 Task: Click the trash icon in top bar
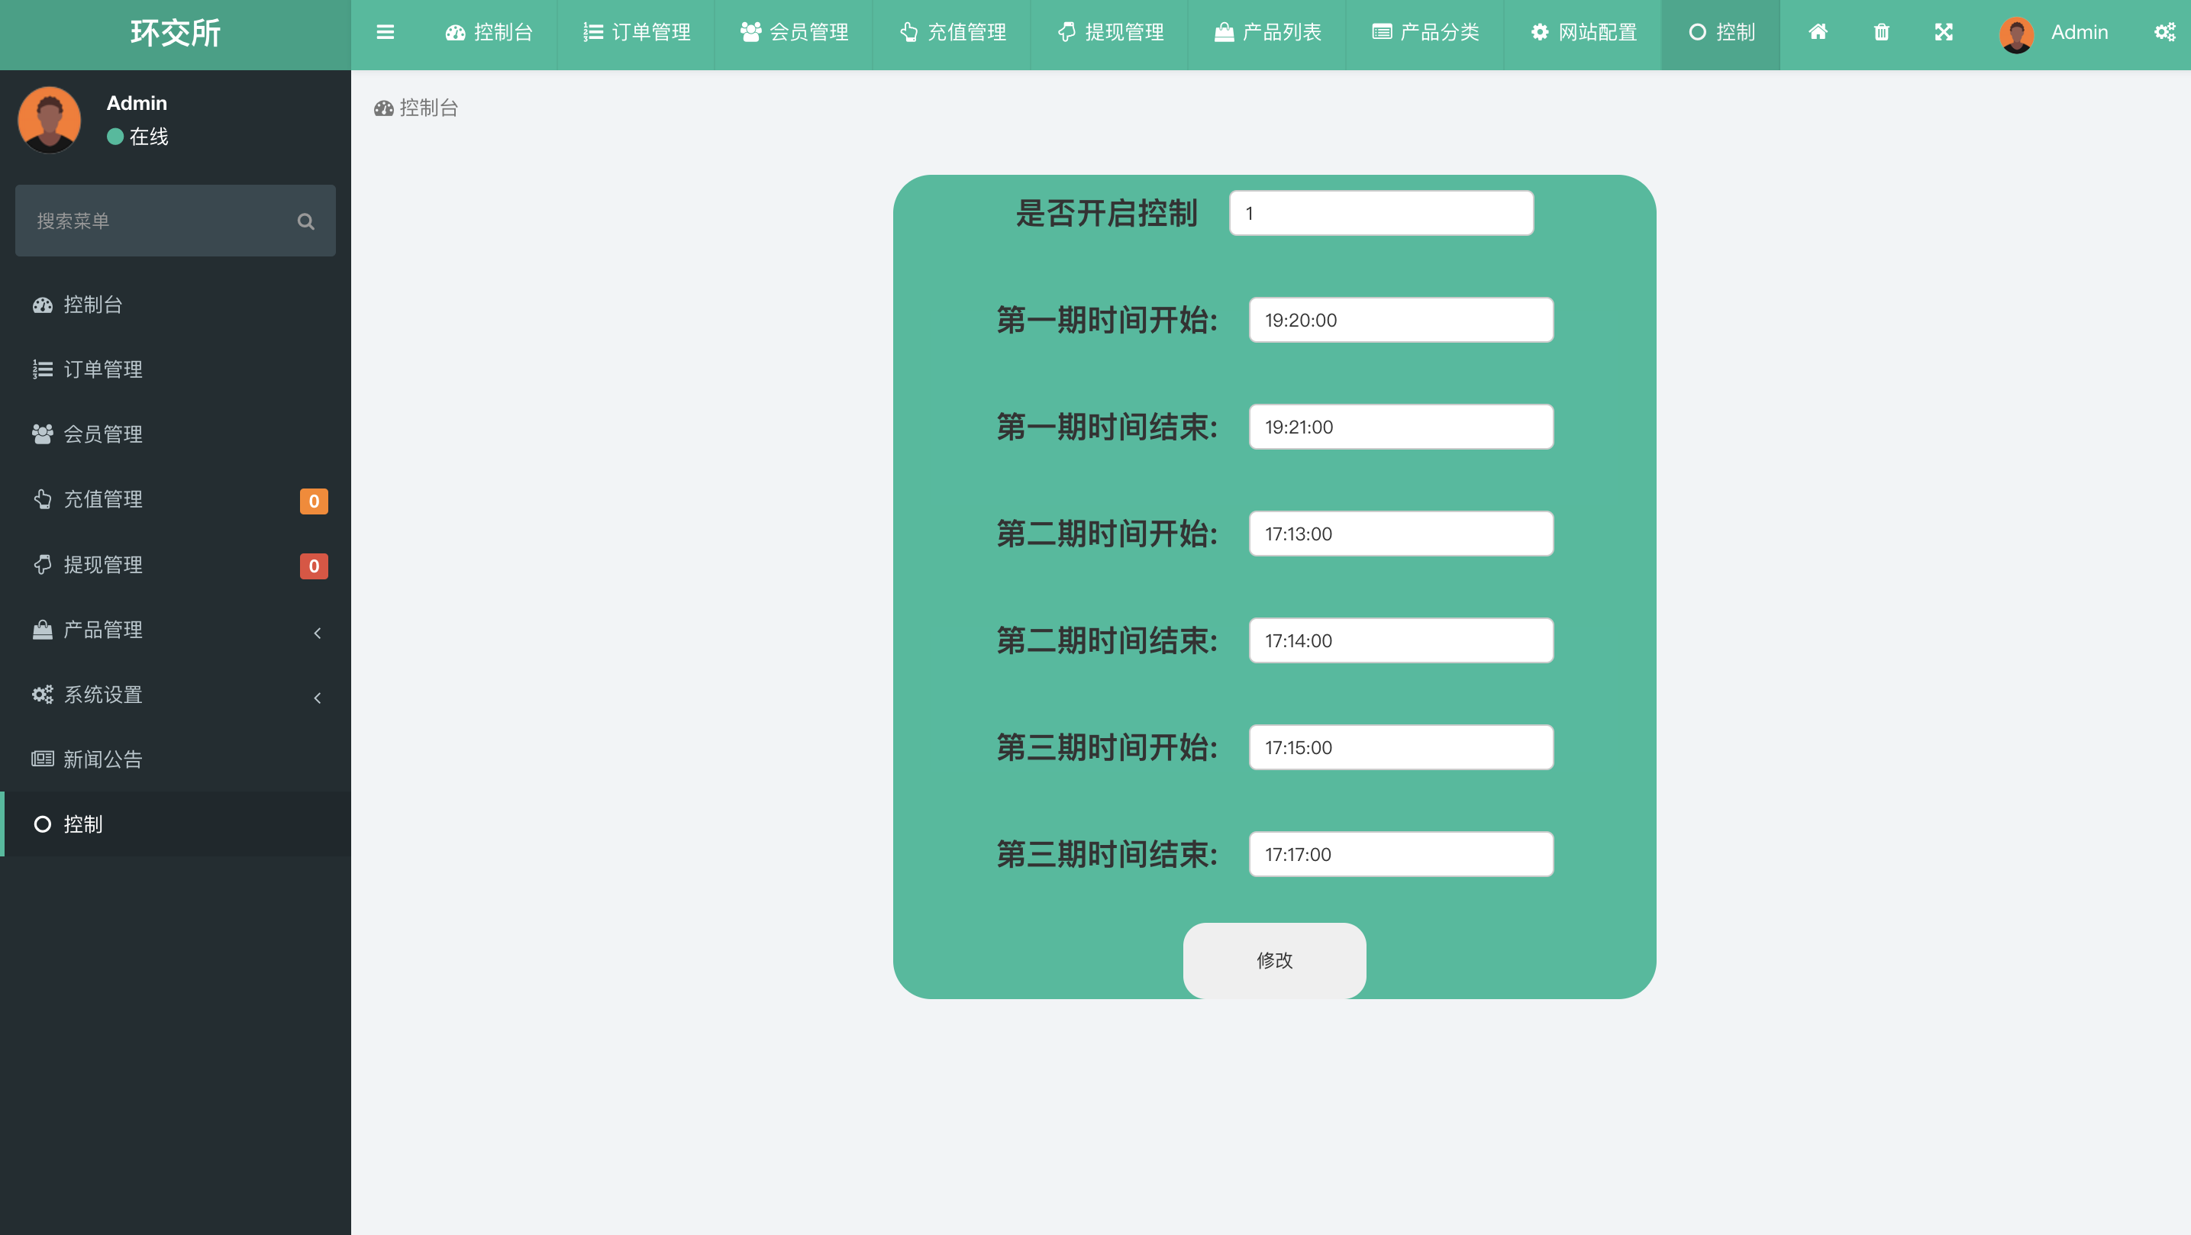pos(1880,32)
